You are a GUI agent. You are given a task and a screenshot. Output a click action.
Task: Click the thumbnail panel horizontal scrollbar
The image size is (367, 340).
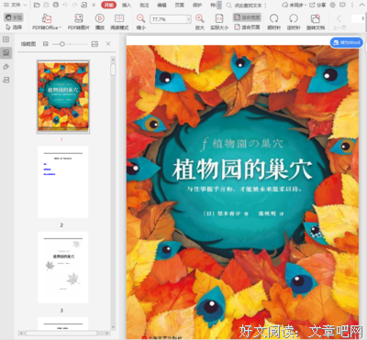[61, 333]
